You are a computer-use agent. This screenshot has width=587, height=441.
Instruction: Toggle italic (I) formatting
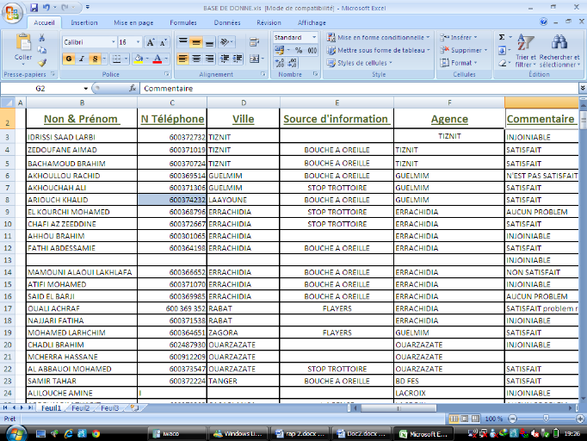pyautogui.click(x=81, y=59)
